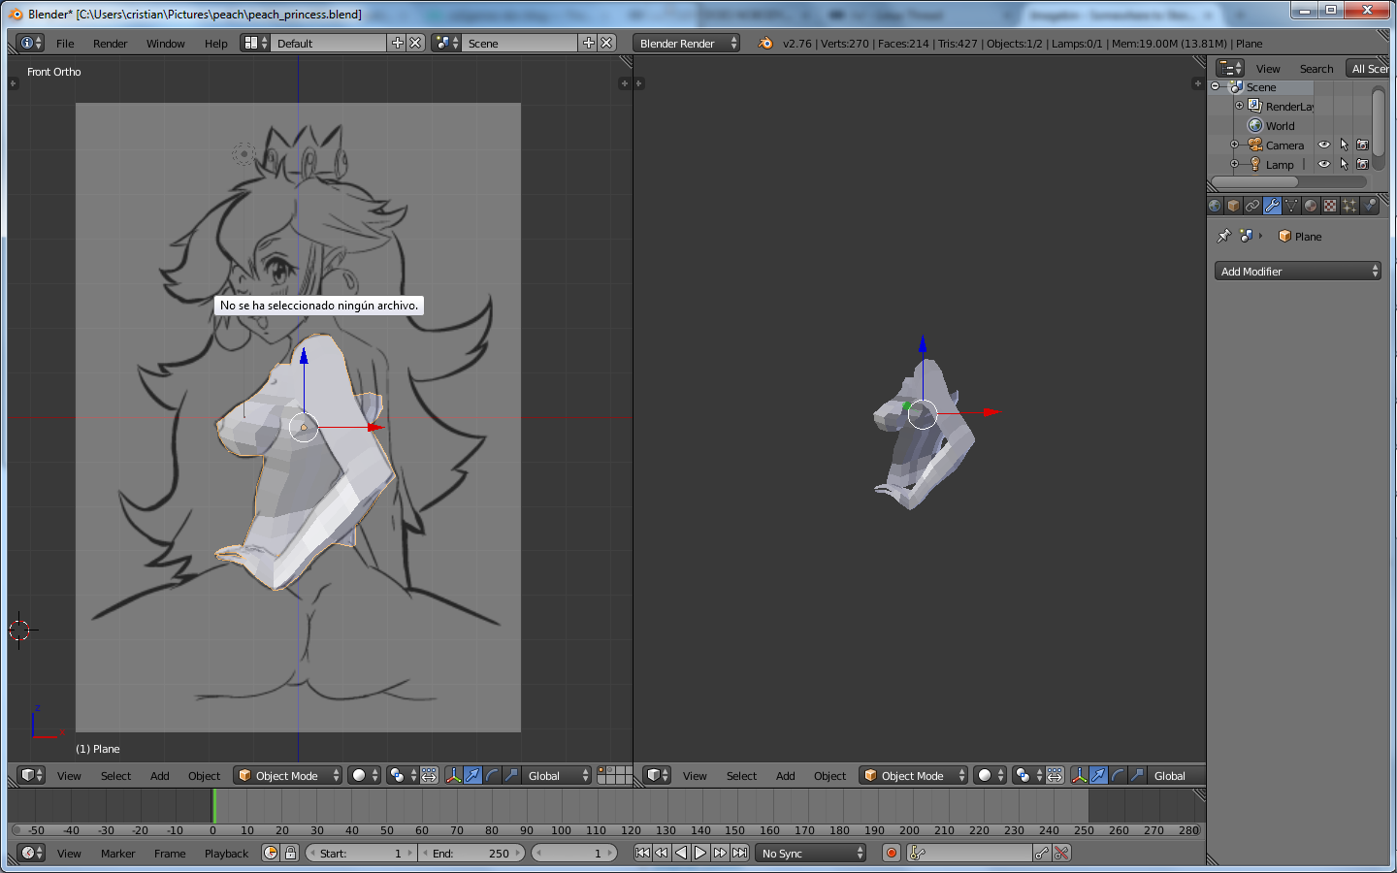
Task: Open the Playback menu in the timeline header
Action: click(x=226, y=854)
